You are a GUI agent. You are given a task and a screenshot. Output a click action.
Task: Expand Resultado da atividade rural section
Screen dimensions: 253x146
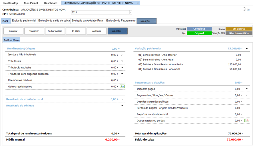(122, 99)
